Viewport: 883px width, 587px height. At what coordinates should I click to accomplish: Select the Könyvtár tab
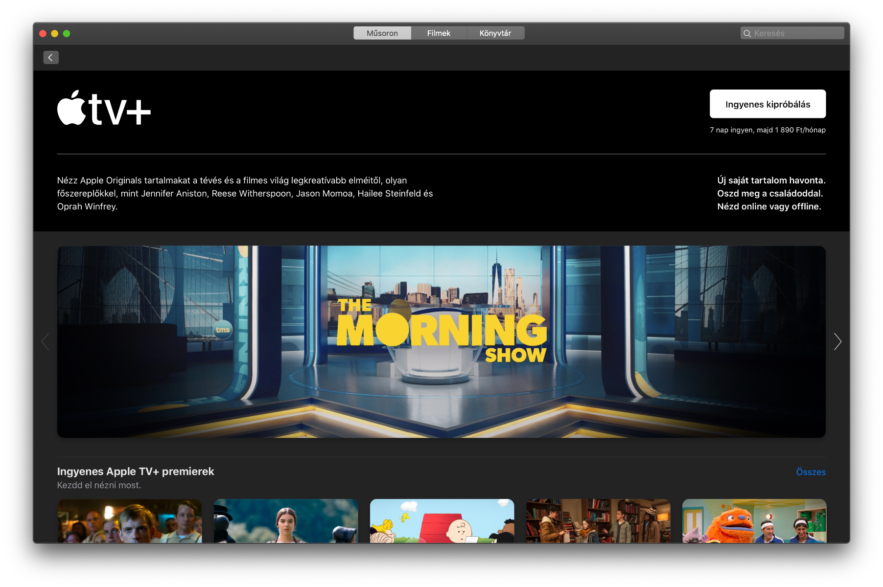pyautogui.click(x=495, y=33)
